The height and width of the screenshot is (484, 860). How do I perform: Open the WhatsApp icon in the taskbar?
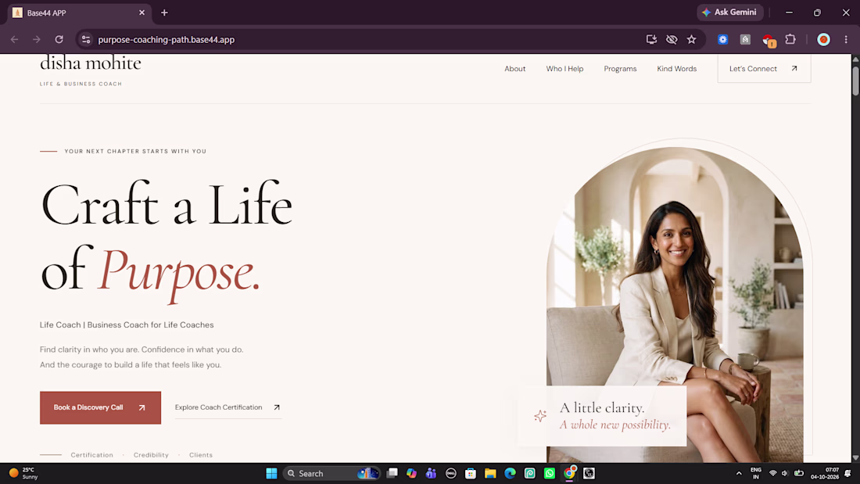coord(549,473)
